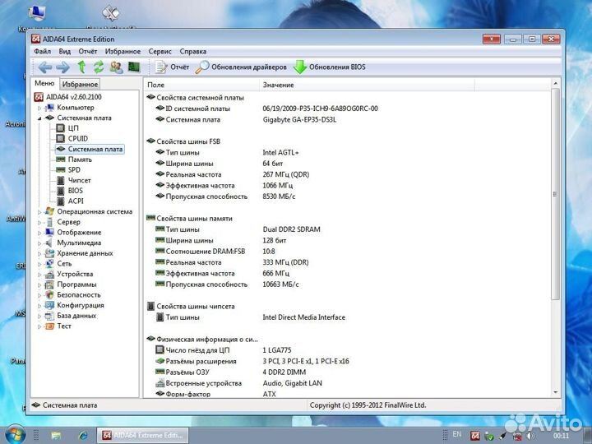This screenshot has height=444, width=592.
Task: Open Обновления драйверов driver updates
Action: (x=241, y=67)
